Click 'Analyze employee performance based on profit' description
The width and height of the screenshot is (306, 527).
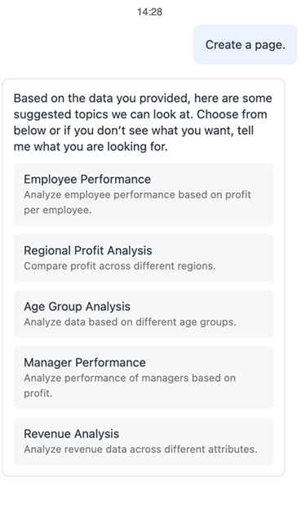pyautogui.click(x=137, y=195)
